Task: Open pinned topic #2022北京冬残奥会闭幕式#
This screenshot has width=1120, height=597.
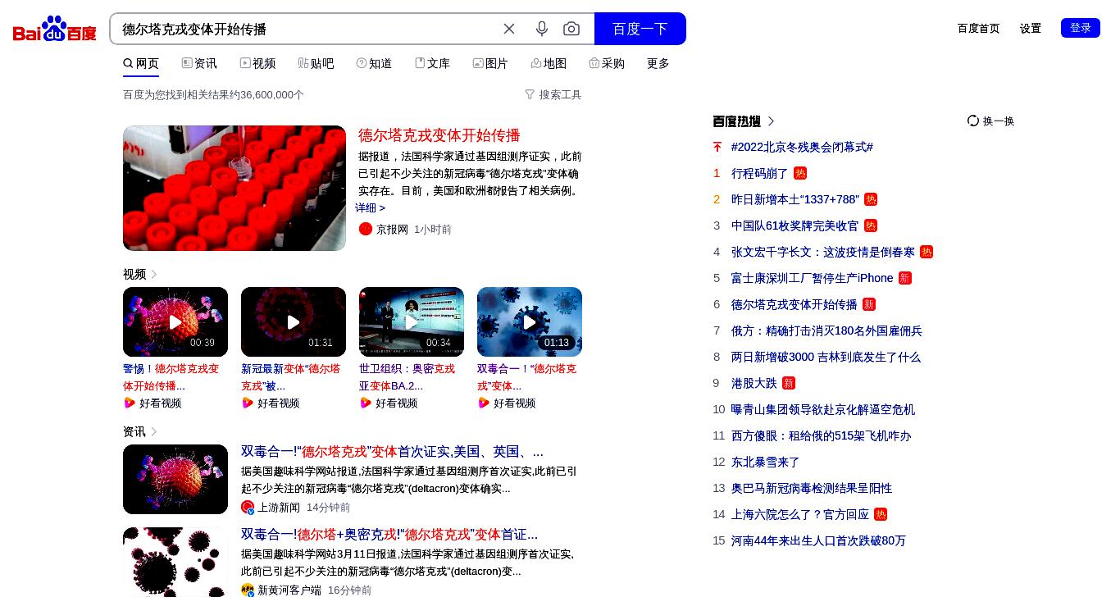Action: pyautogui.click(x=802, y=147)
